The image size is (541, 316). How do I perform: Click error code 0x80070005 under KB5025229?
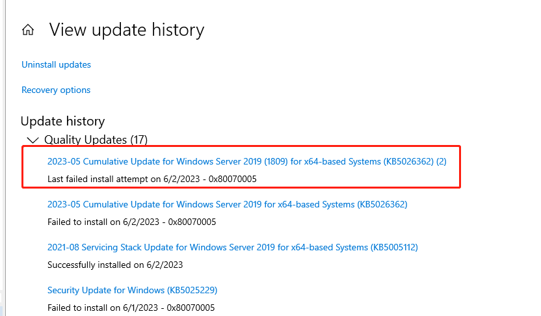[x=191, y=308]
